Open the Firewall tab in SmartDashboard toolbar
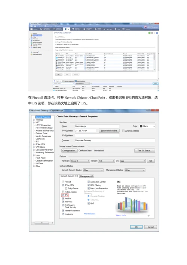 point(34,29)
